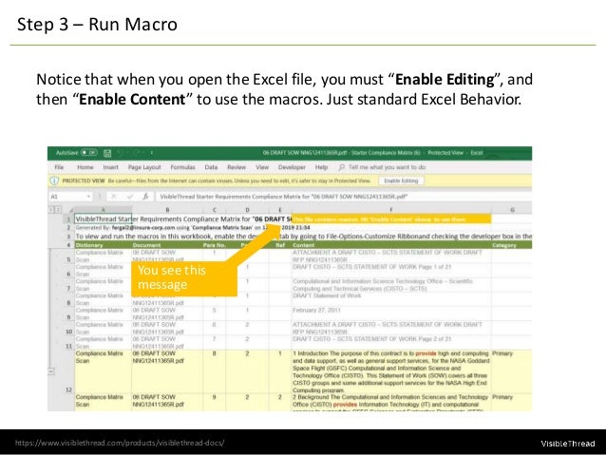Open the Developer ribbon tab

pyautogui.click(x=292, y=167)
